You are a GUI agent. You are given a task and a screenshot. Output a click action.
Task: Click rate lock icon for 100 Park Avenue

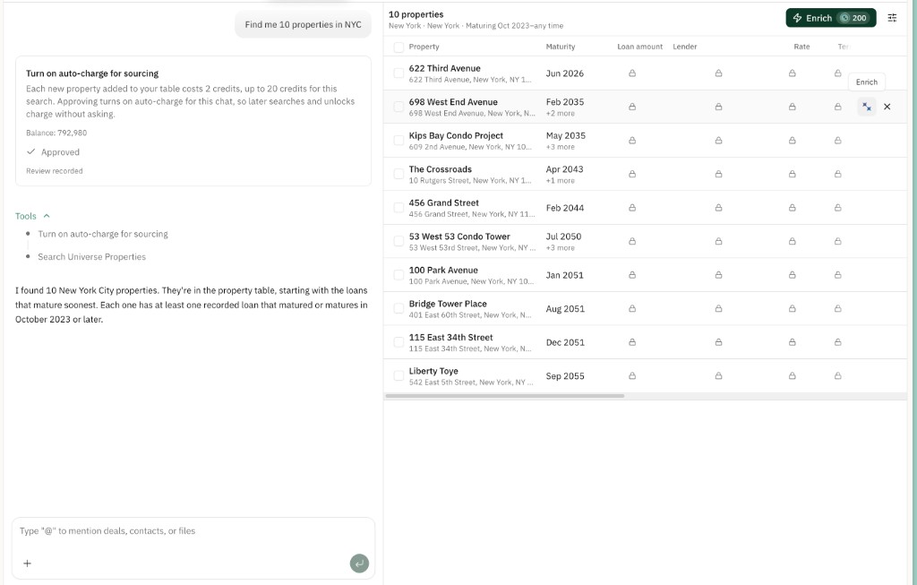click(792, 275)
